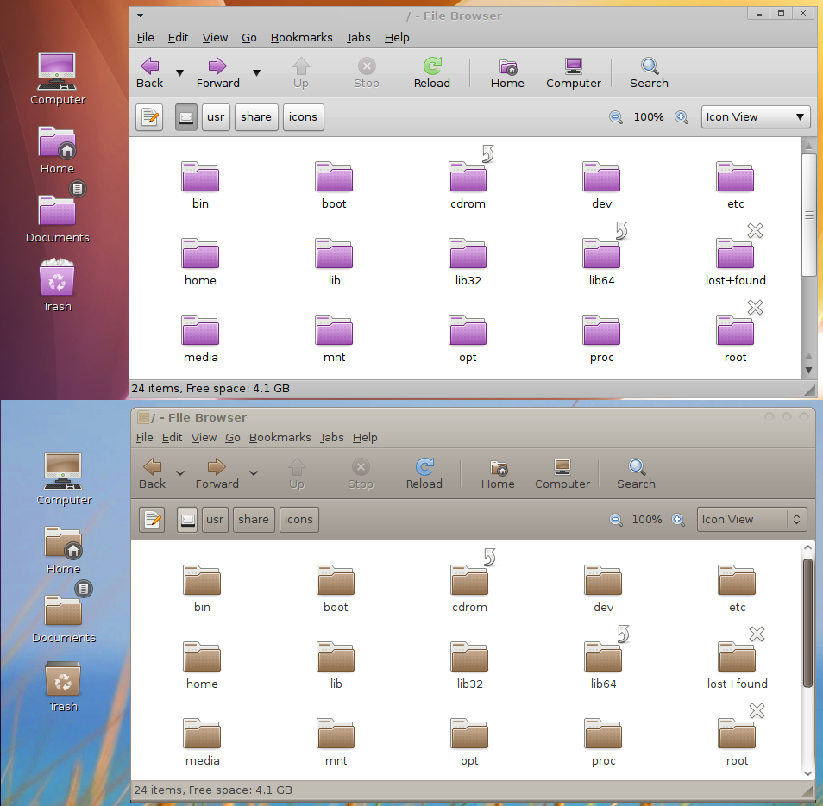Click brown Forward arrow in bottom window
823x806 pixels.
pyautogui.click(x=217, y=466)
